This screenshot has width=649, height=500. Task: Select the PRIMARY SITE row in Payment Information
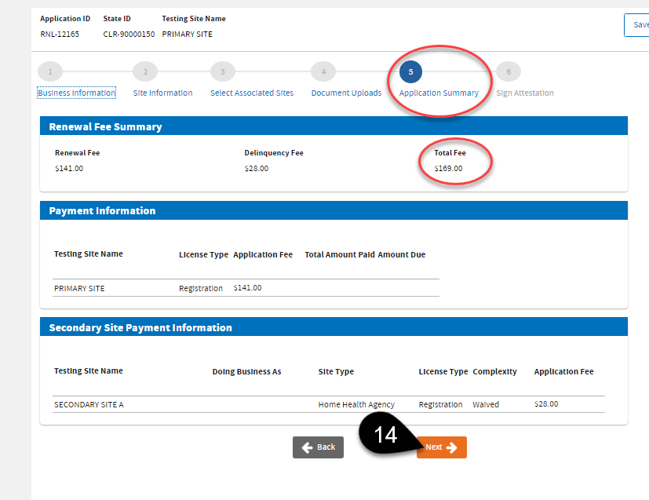point(245,288)
